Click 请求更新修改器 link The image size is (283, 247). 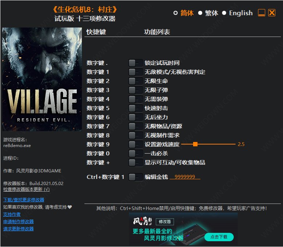(x=18, y=229)
